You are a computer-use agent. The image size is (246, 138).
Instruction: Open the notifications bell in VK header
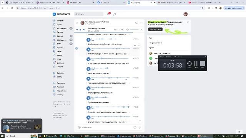108,14
